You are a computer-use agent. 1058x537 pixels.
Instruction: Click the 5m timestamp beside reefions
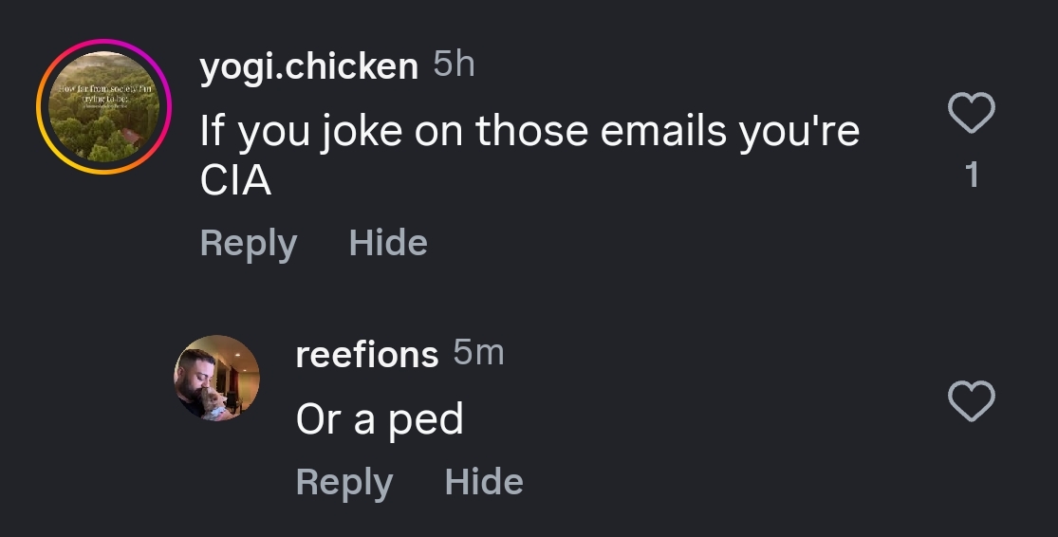click(478, 353)
